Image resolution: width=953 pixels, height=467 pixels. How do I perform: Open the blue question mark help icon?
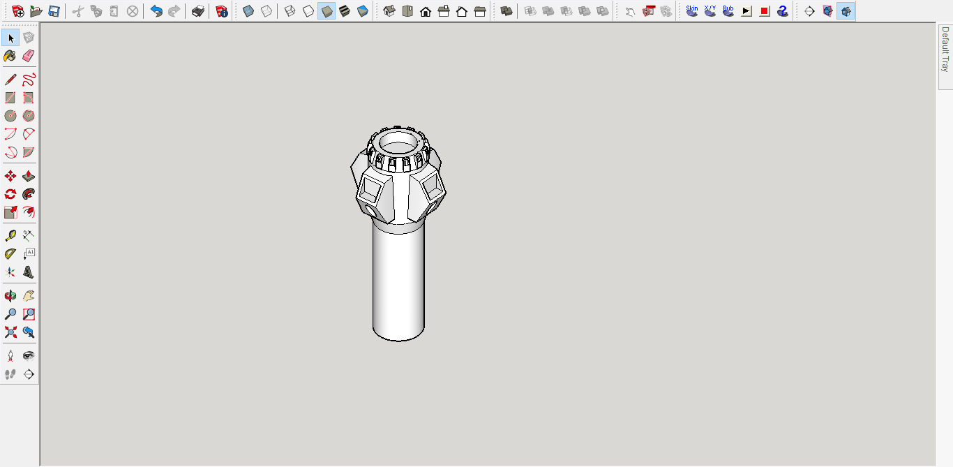(x=783, y=11)
